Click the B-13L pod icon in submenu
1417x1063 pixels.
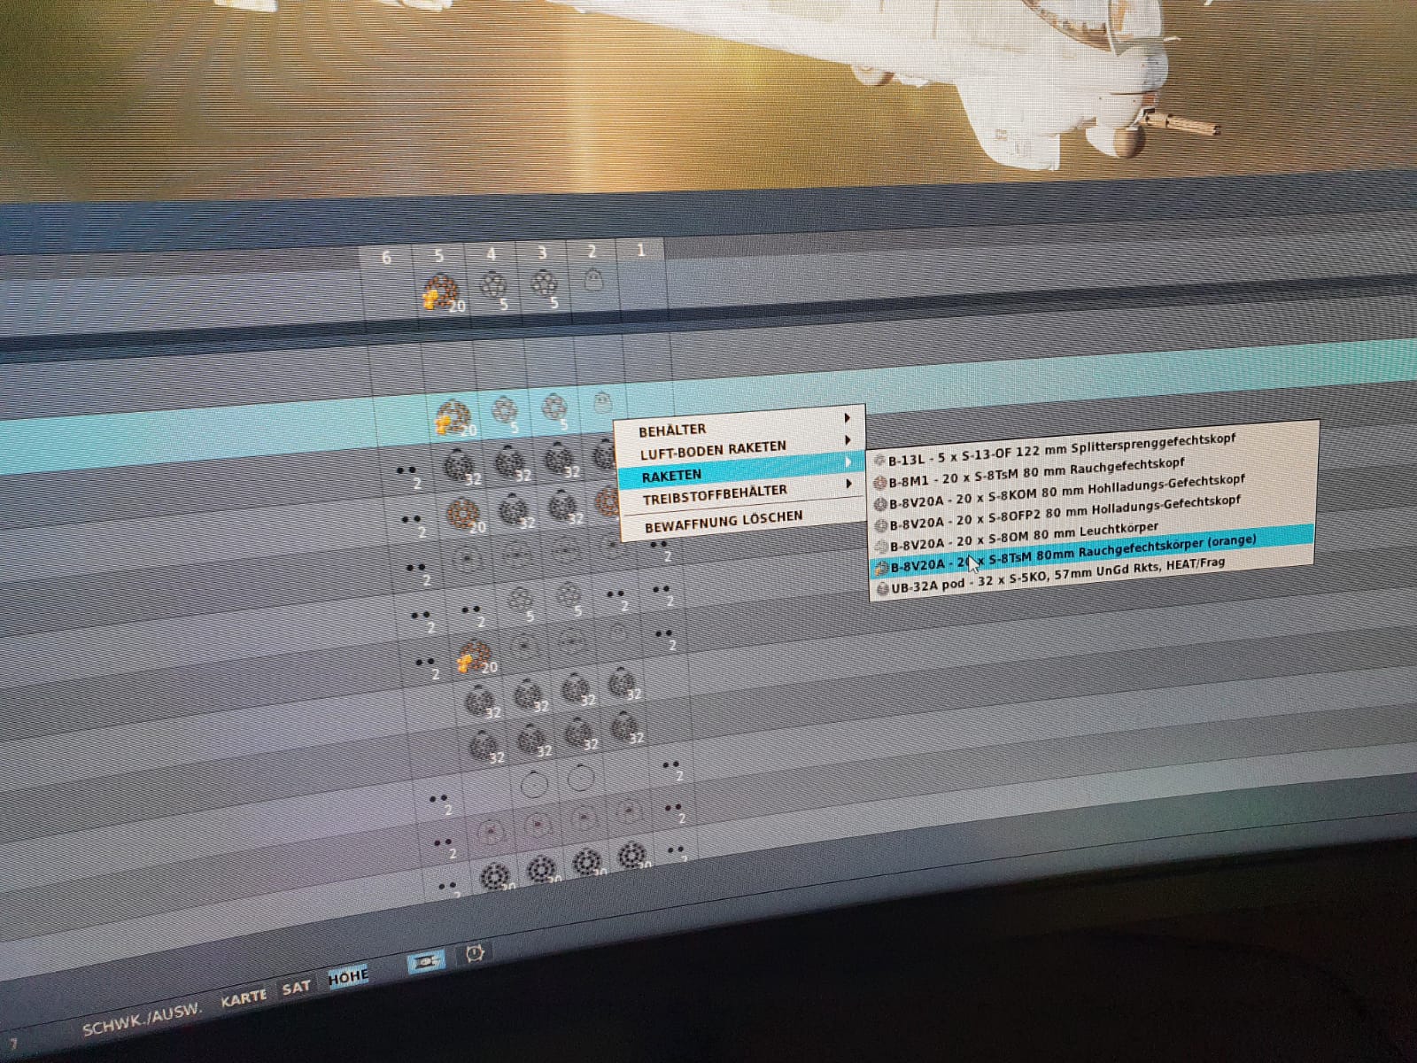879,462
